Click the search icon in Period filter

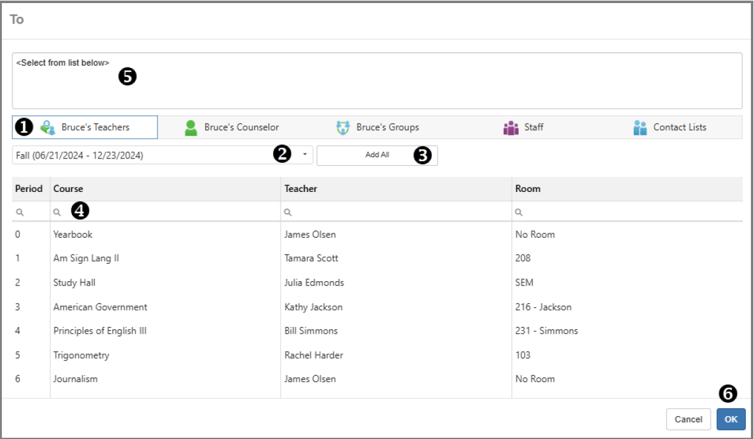pos(20,212)
